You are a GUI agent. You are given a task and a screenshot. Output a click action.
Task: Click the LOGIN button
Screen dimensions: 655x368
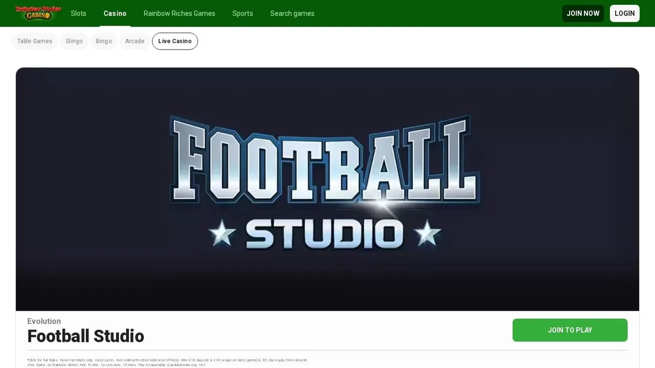click(625, 13)
